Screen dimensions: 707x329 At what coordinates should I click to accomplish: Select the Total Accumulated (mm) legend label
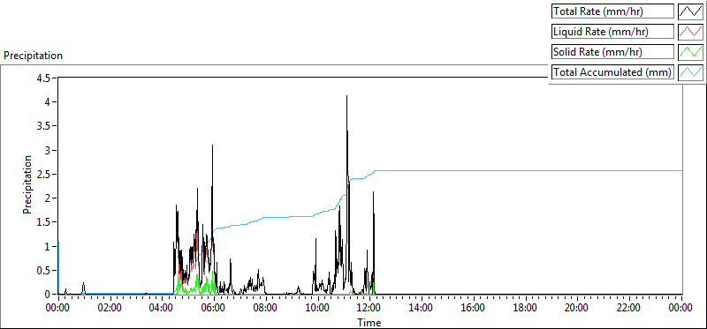(x=612, y=72)
